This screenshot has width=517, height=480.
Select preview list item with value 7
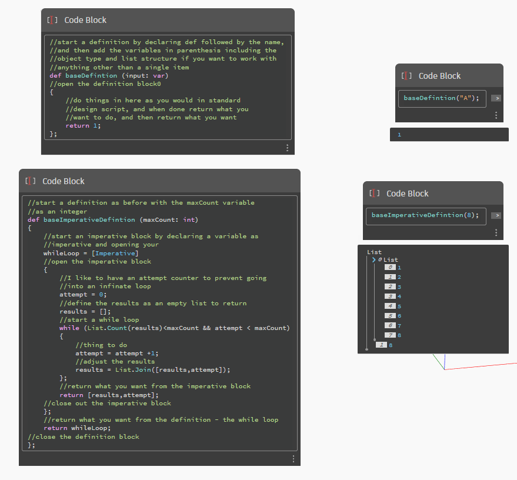coord(393,326)
